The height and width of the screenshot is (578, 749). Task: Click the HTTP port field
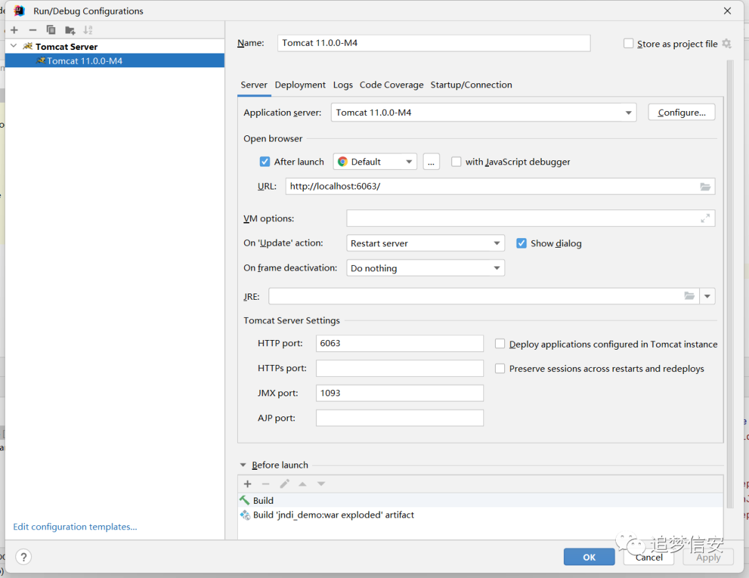pos(400,343)
